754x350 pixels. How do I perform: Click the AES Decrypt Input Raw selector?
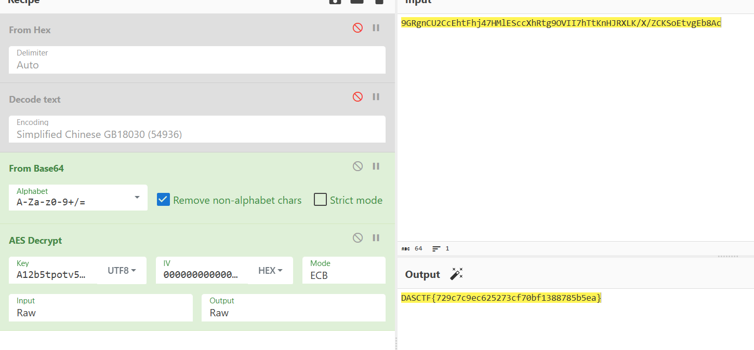click(x=101, y=307)
